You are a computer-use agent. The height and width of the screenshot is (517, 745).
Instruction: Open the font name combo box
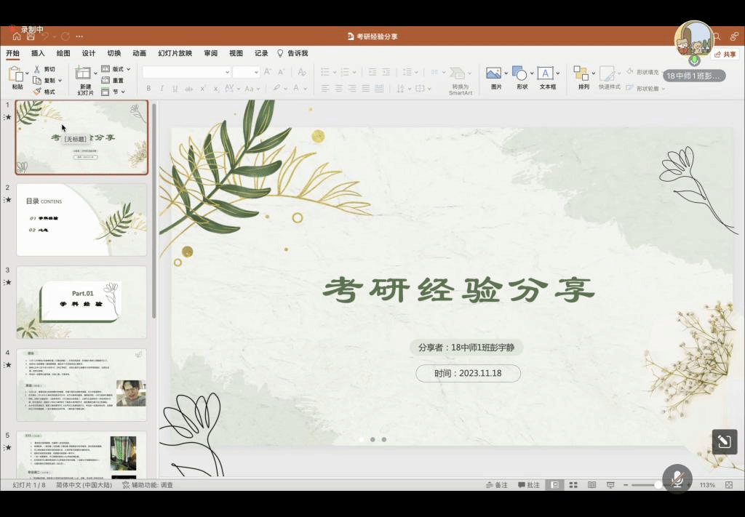coord(186,72)
